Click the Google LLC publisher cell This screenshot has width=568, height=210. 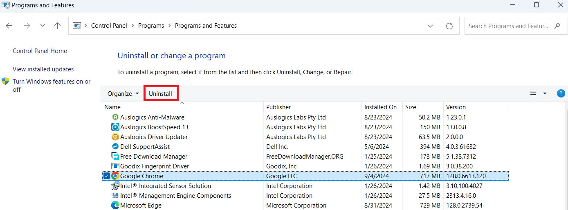[282, 176]
